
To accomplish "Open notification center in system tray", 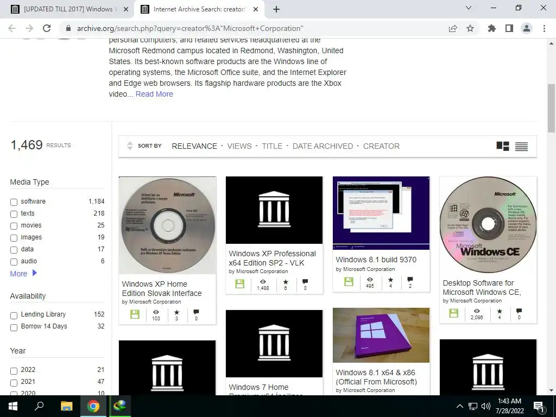I will [x=539, y=406].
